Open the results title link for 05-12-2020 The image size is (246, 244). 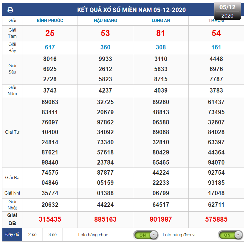131,10
